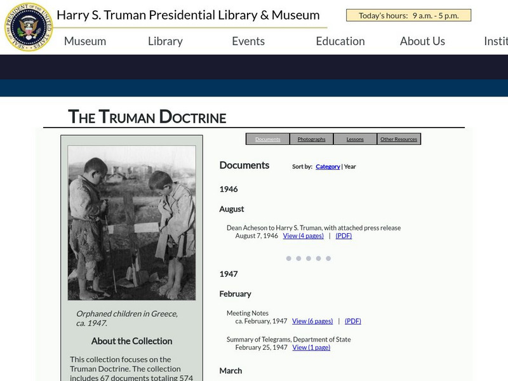This screenshot has height=381, width=508.
Task: Open the About Us menu
Action: [x=422, y=41]
